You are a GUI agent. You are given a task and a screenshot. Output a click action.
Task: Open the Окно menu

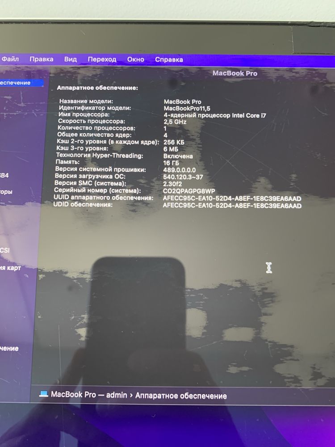pyautogui.click(x=136, y=59)
